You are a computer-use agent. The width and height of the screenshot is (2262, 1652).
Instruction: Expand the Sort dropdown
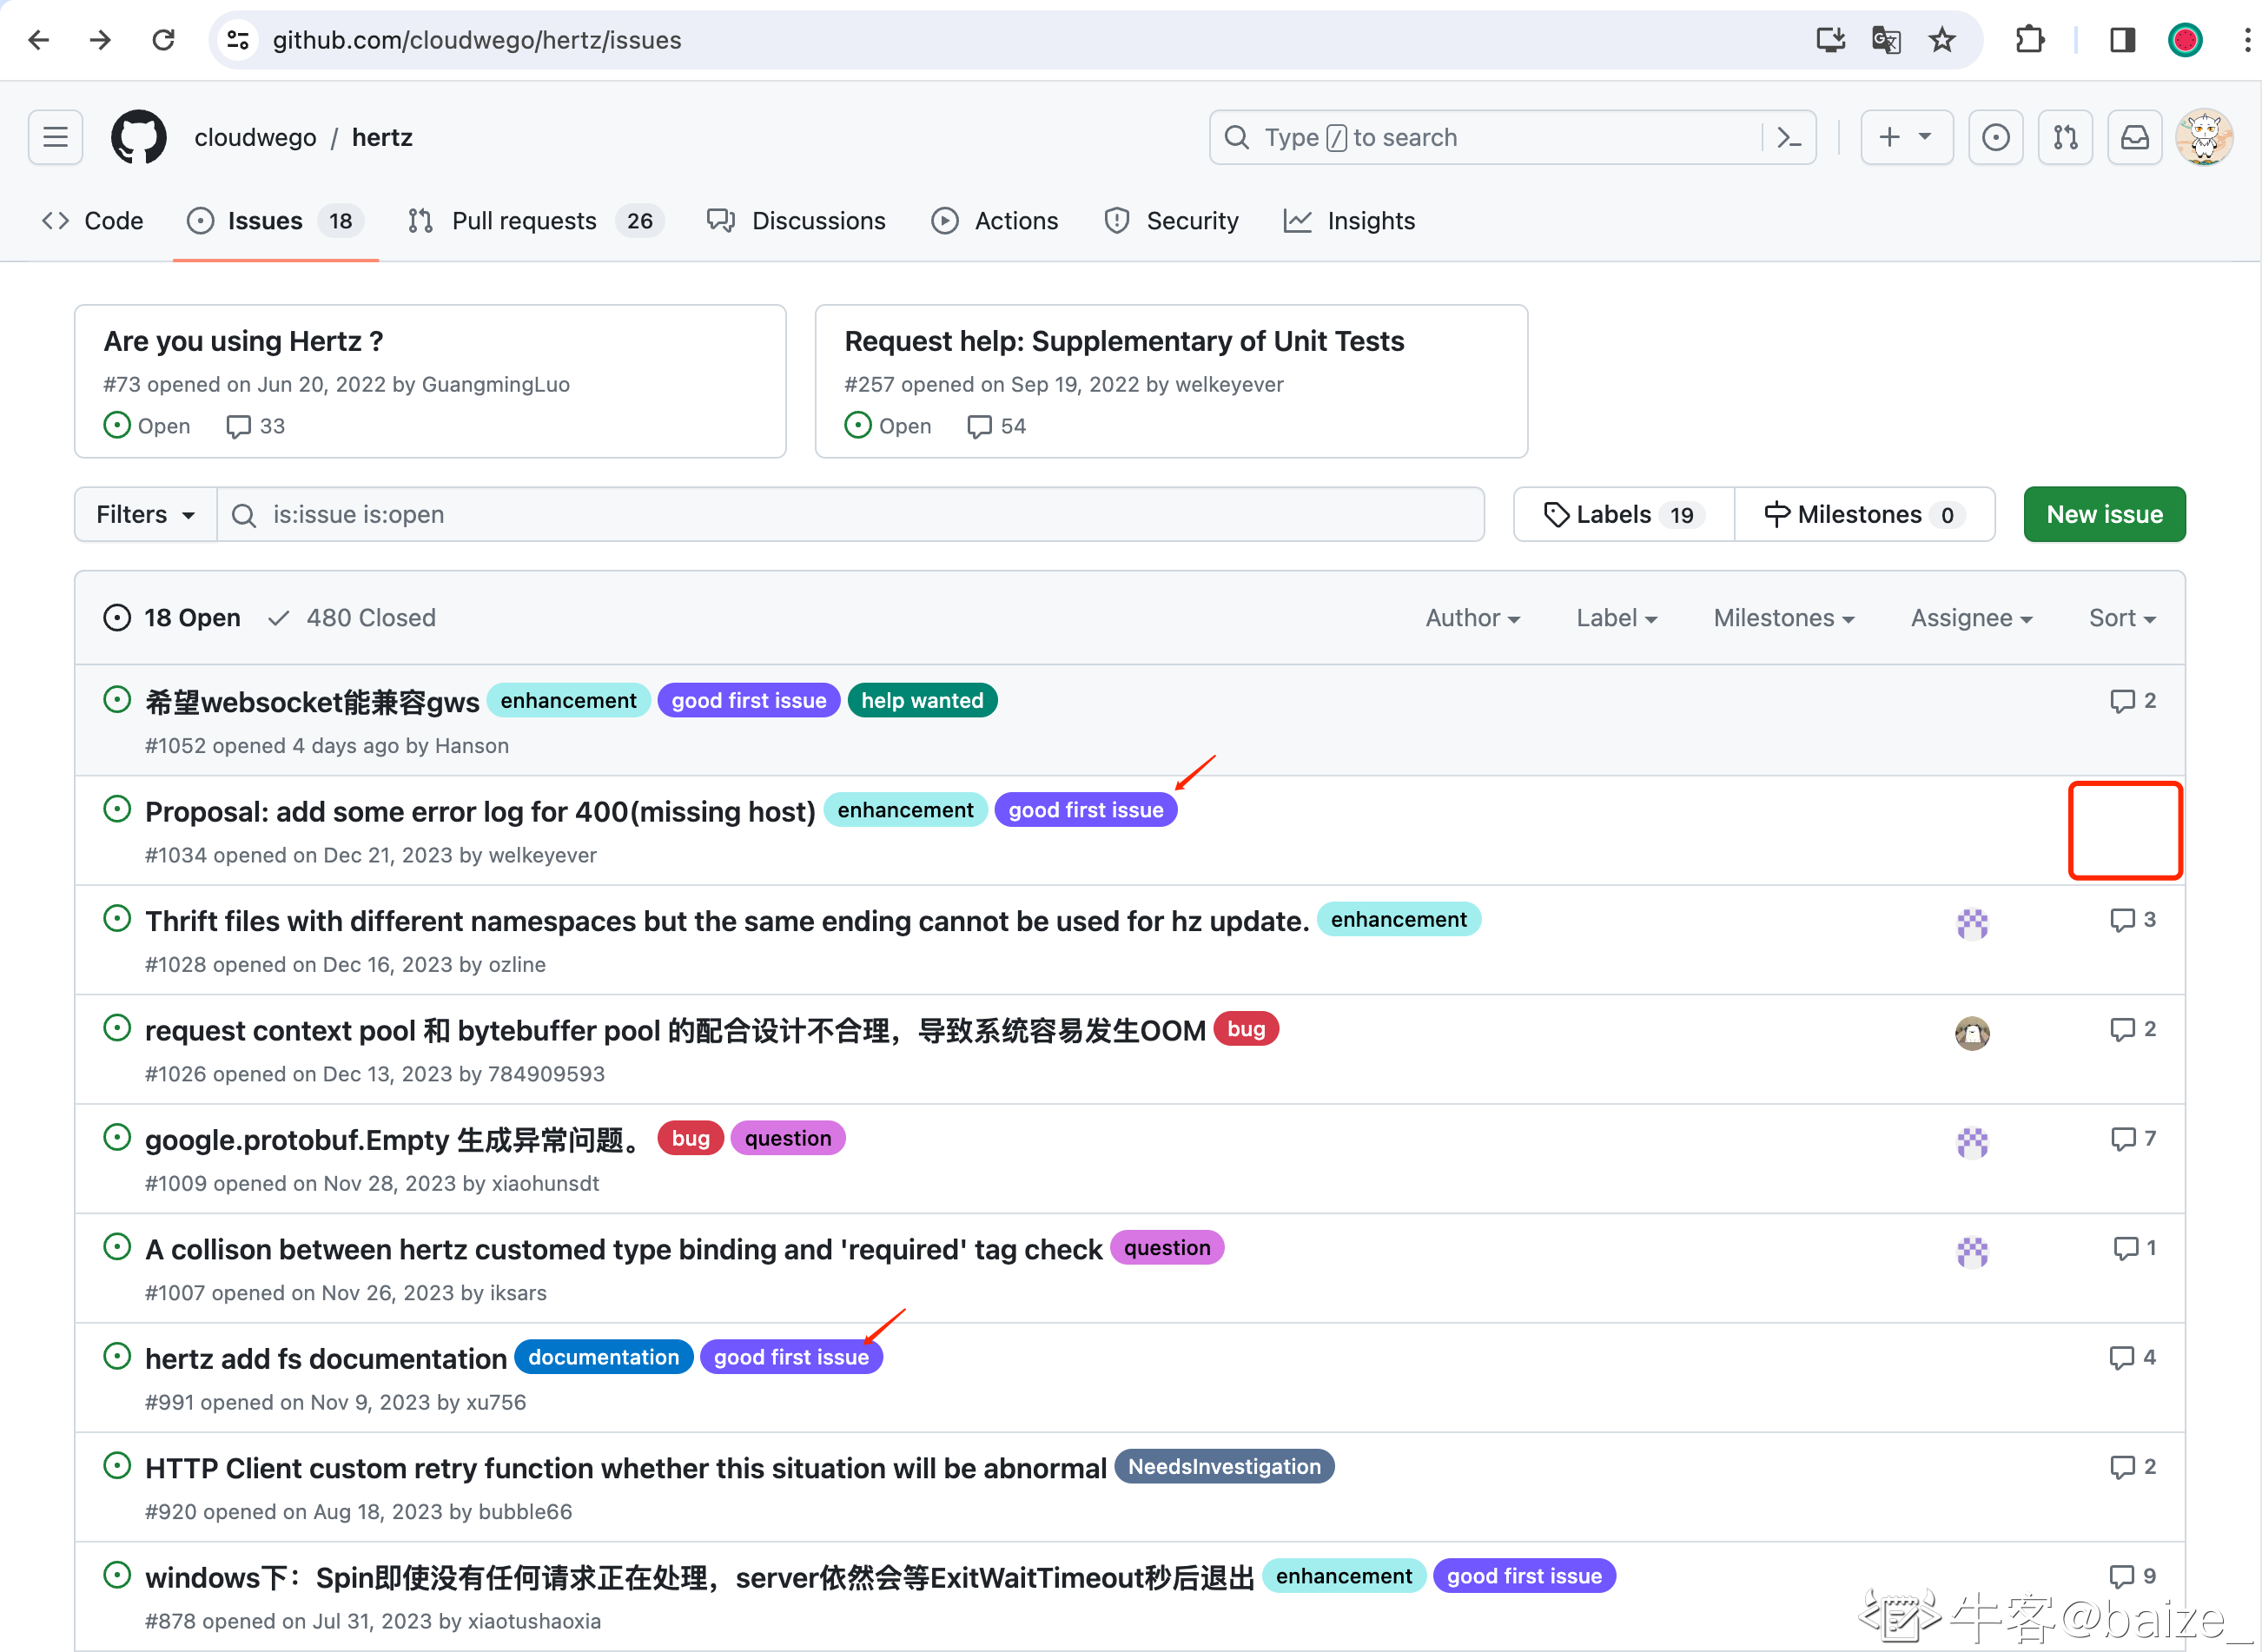2121,618
